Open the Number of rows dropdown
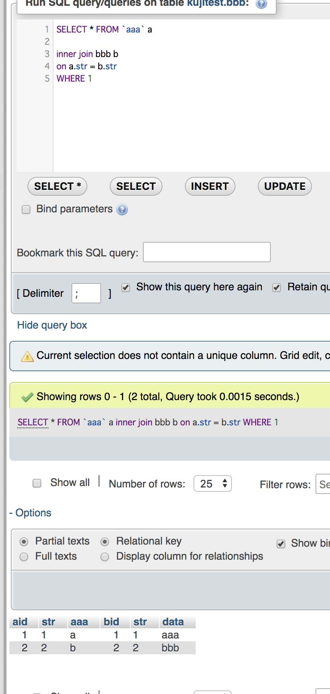This screenshot has height=694, width=330. pyautogui.click(x=213, y=483)
